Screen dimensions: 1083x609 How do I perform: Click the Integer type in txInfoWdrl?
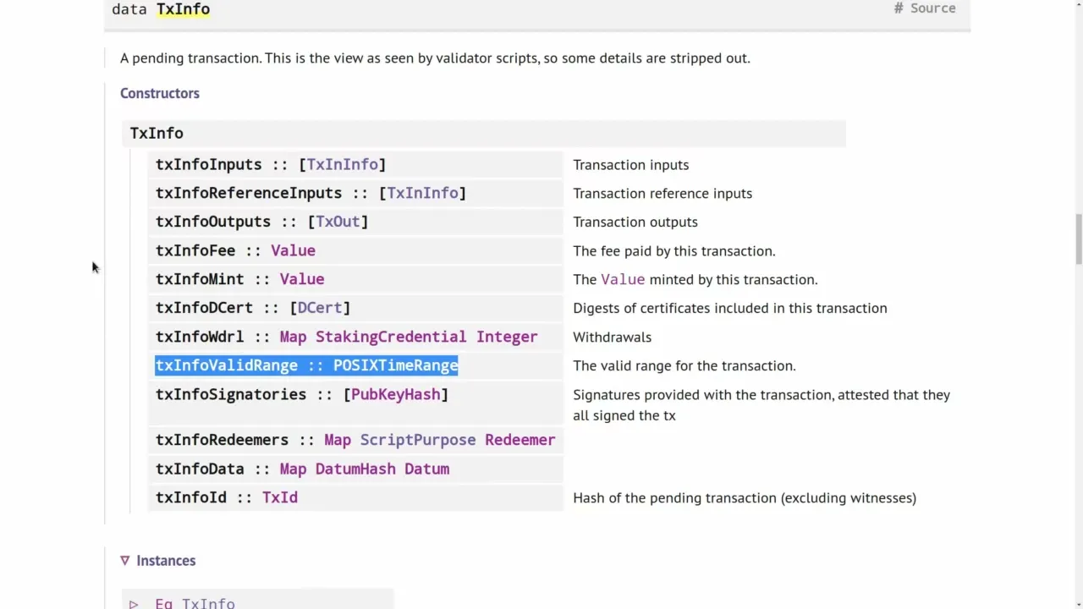click(x=506, y=337)
